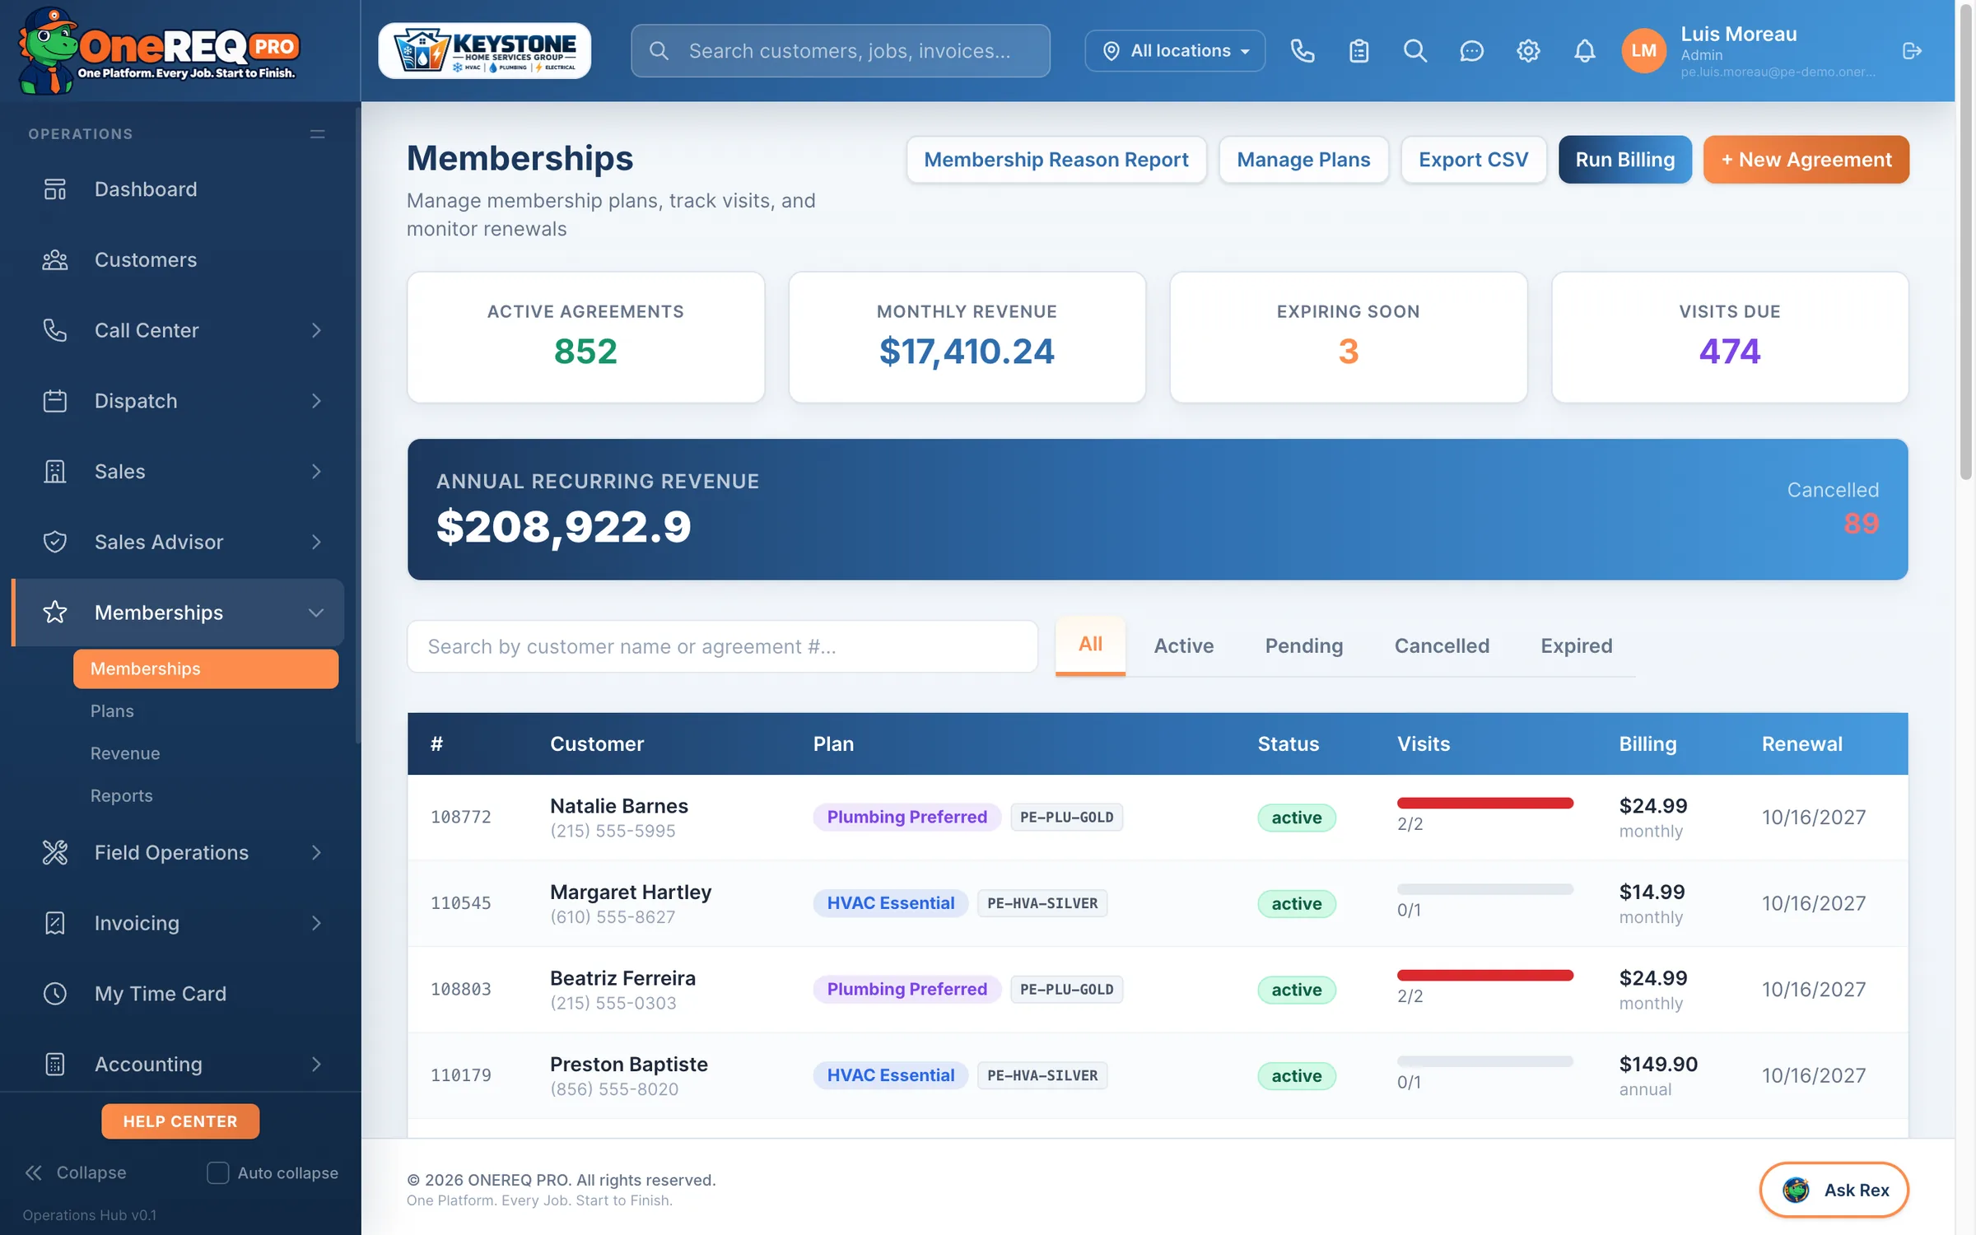
Task: Click Margaret Hartley visits progress bar
Action: [x=1485, y=889]
